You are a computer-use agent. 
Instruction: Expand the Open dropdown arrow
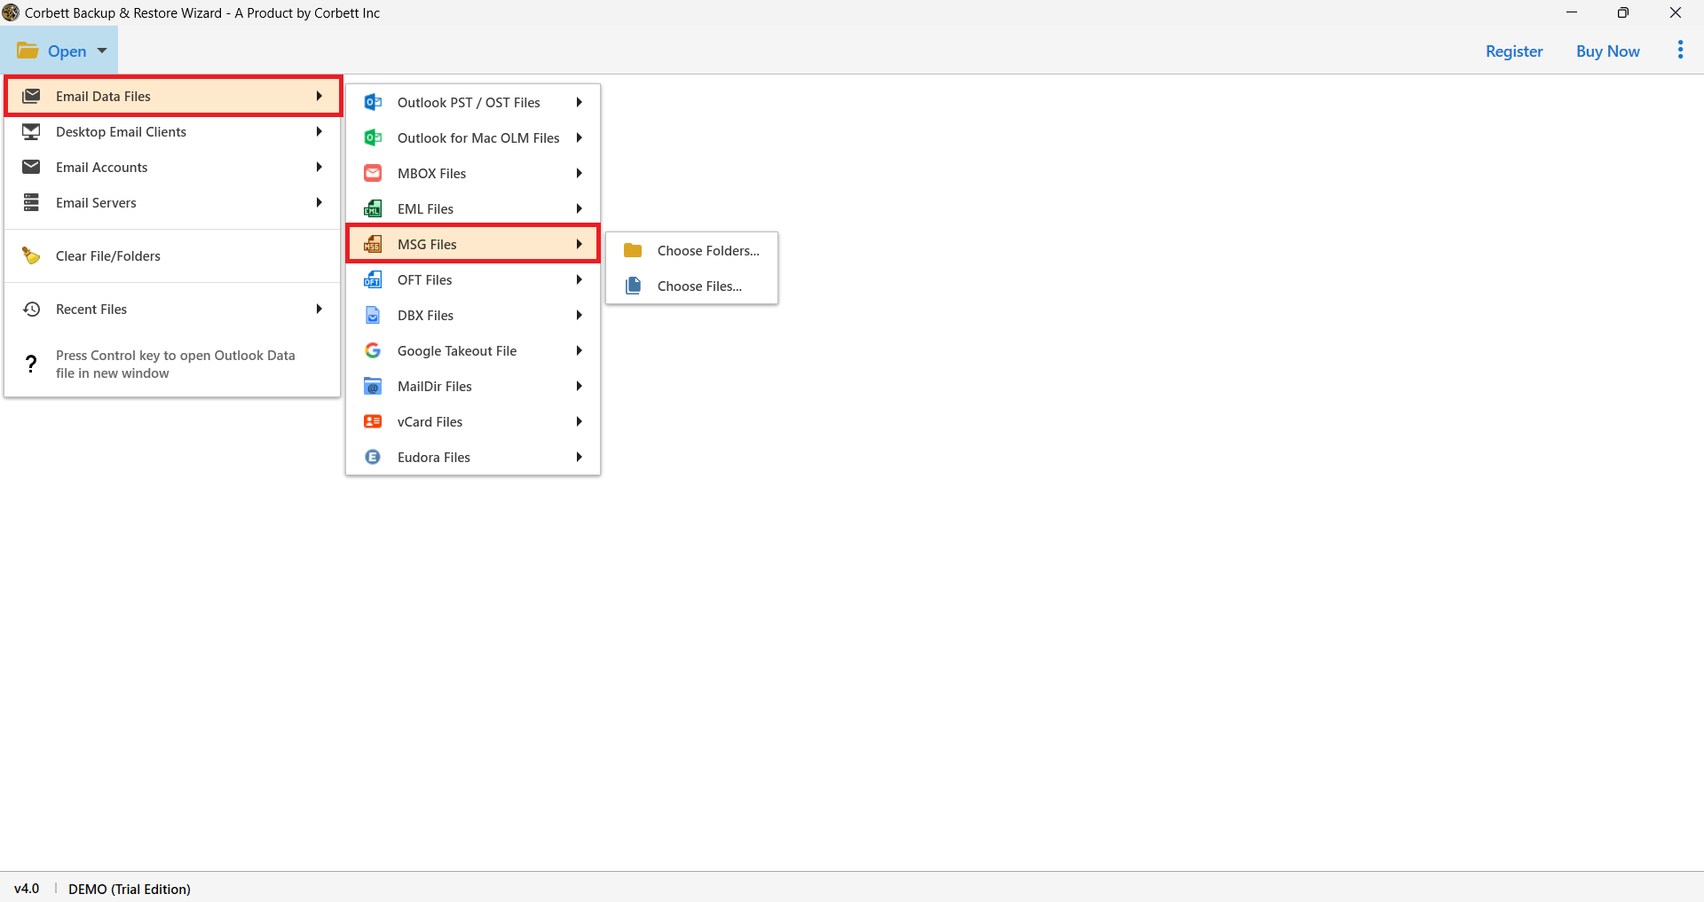tap(102, 51)
